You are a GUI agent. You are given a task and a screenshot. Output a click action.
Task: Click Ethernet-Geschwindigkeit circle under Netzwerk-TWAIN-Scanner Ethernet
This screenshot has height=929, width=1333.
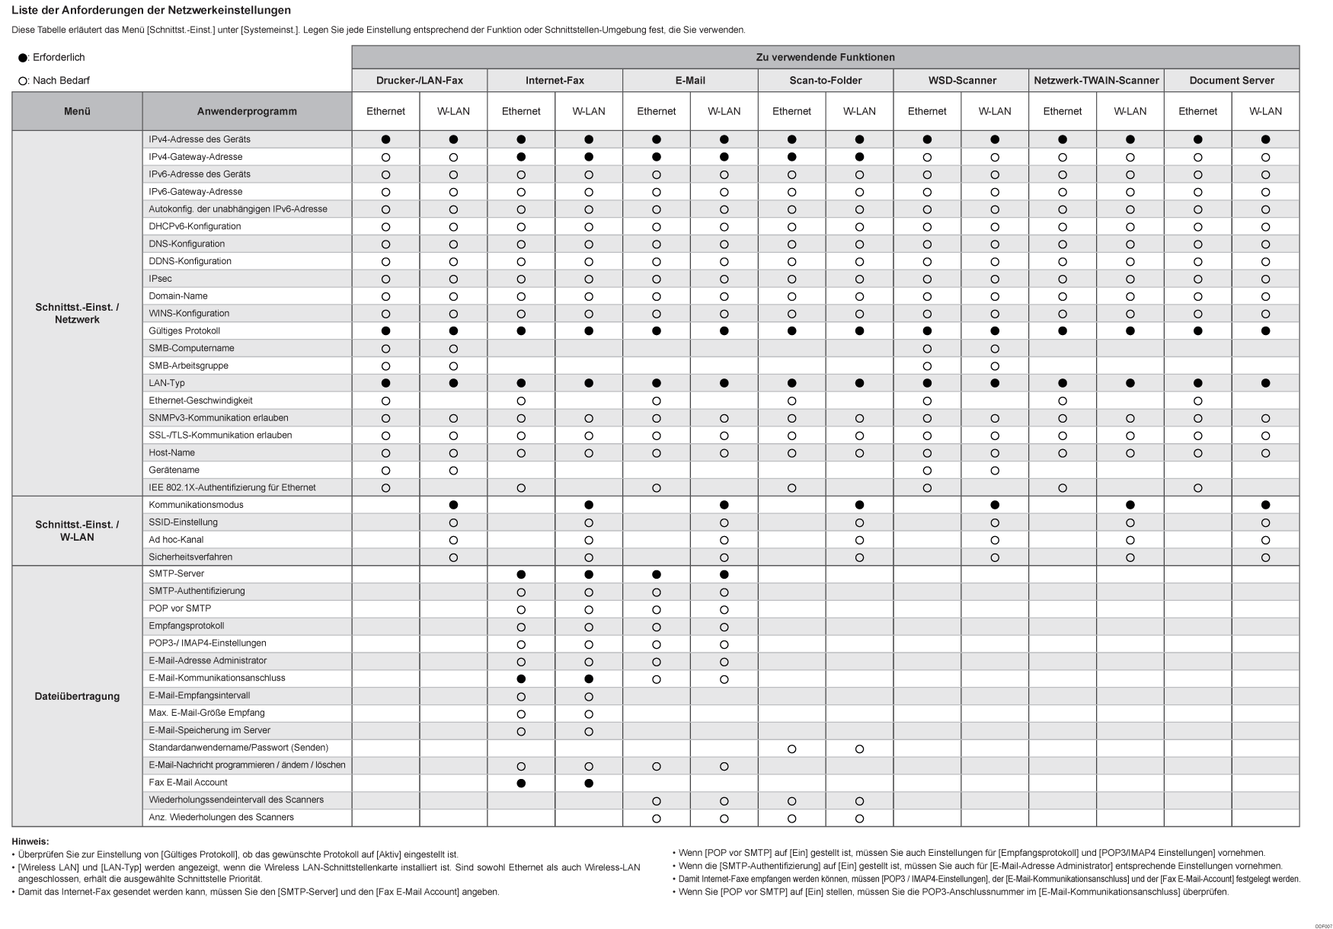(1063, 401)
